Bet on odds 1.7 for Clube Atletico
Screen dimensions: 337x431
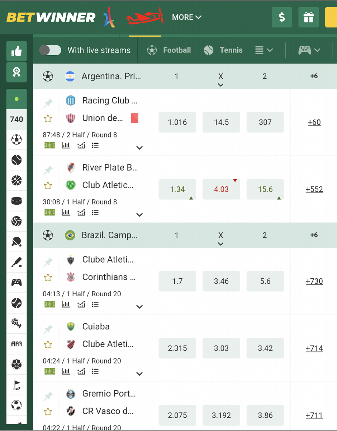tap(177, 281)
